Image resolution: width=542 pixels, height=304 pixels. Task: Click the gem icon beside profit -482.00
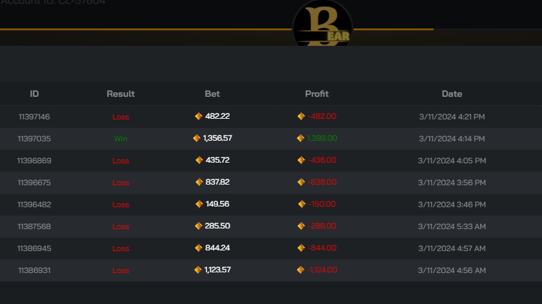click(x=301, y=116)
